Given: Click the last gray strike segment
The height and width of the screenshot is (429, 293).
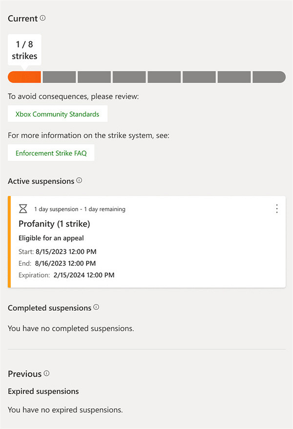Looking at the screenshot, I should 268,77.
